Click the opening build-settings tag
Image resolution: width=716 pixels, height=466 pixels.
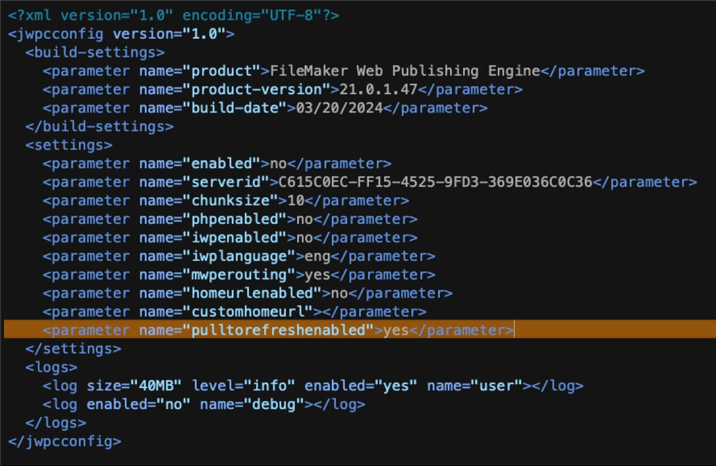(95, 52)
